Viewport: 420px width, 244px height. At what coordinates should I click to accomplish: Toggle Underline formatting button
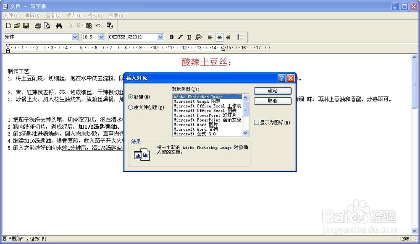189,37
